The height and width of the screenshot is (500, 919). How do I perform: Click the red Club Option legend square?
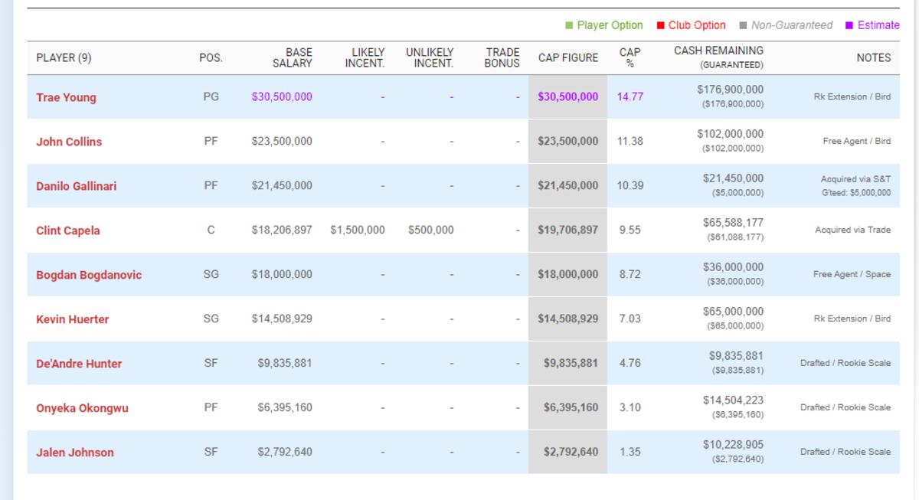(660, 25)
